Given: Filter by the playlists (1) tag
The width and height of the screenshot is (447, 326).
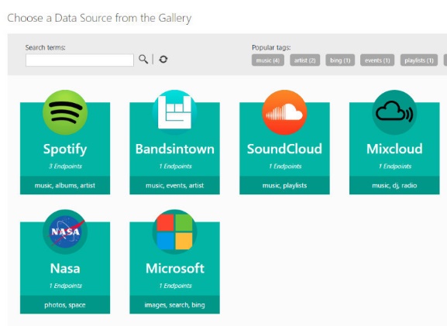Looking at the screenshot, I should click(x=419, y=60).
